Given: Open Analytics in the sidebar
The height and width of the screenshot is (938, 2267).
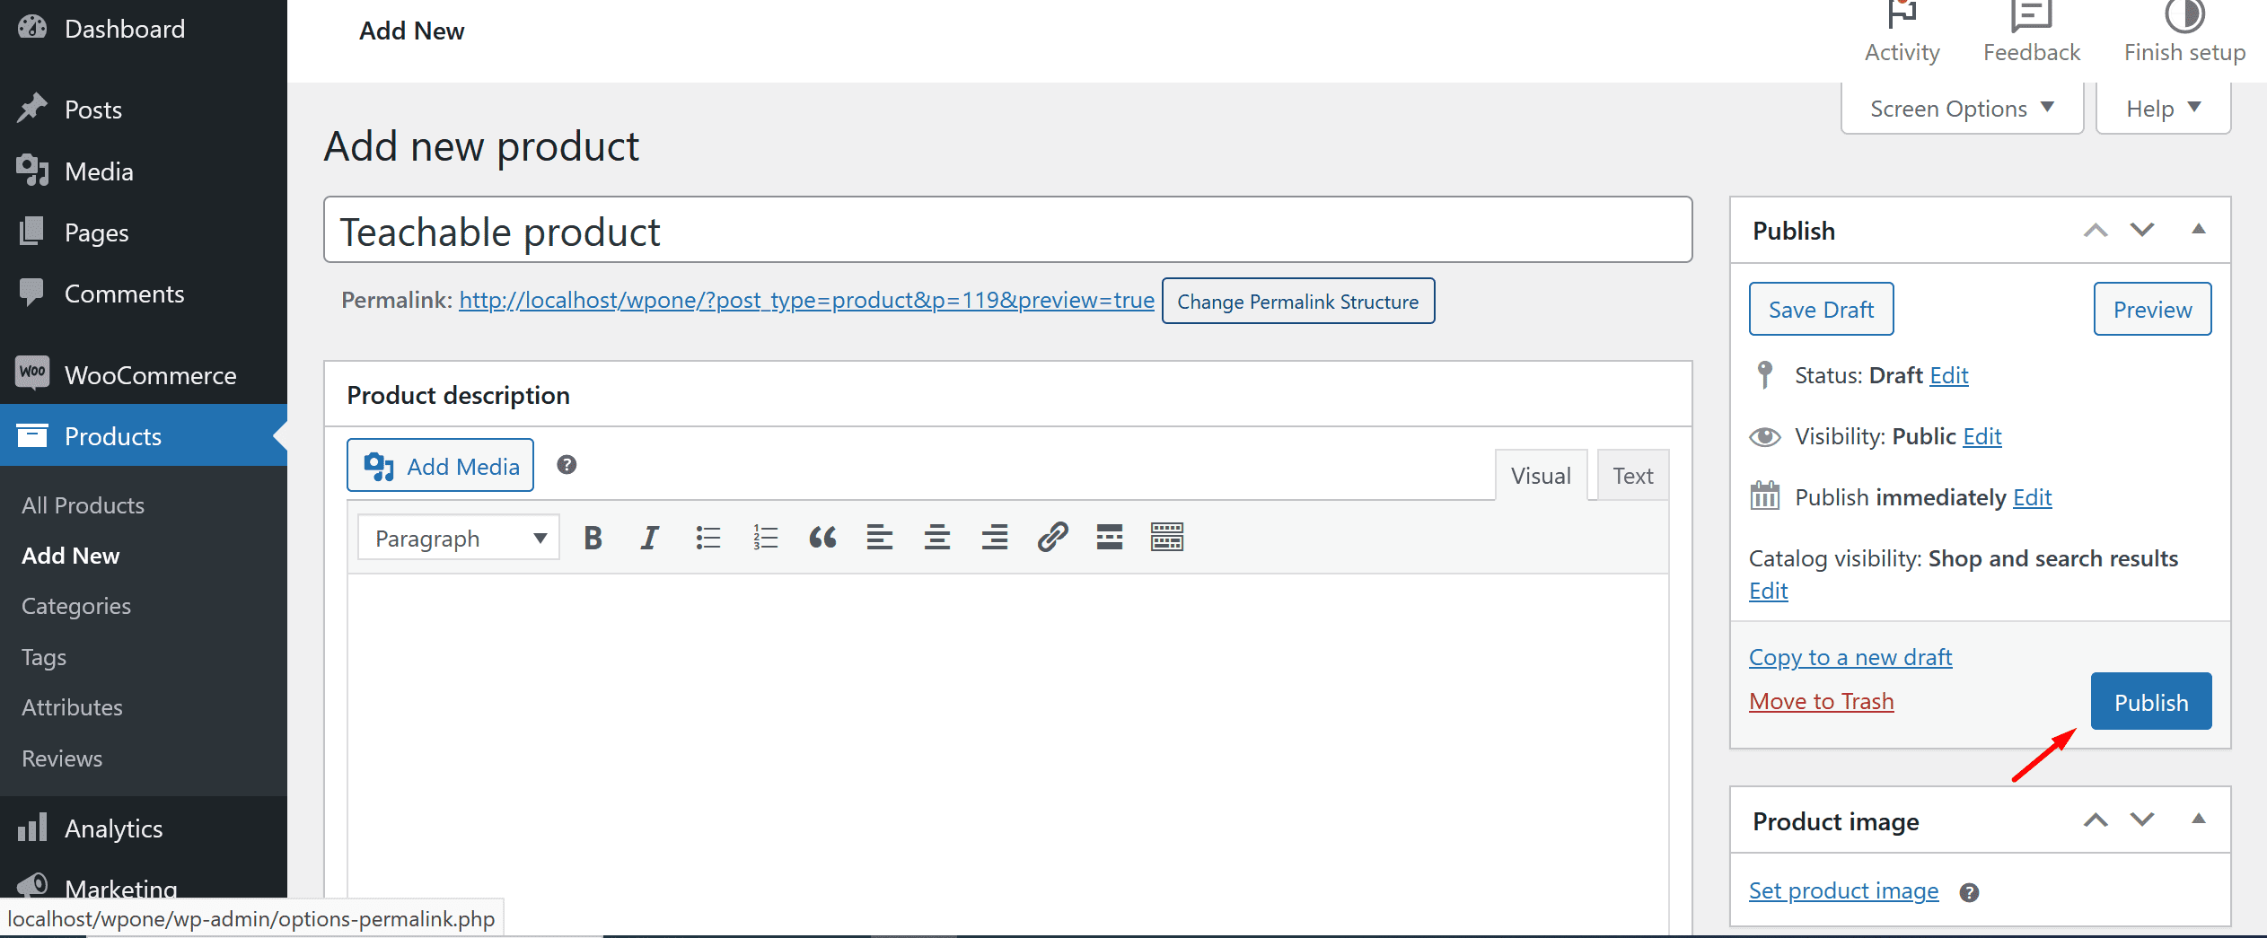Looking at the screenshot, I should [144, 828].
